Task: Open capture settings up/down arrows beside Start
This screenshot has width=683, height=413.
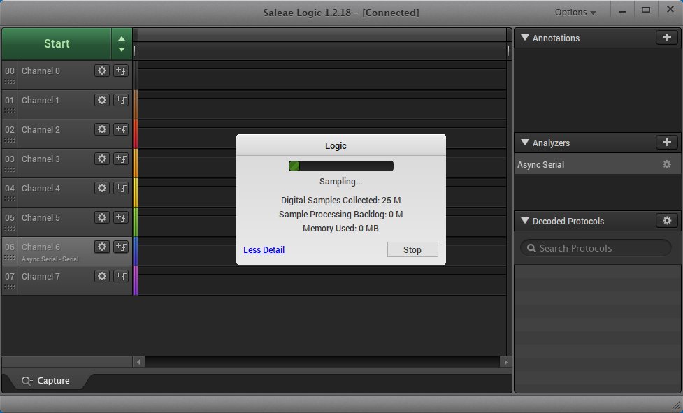Action: point(122,43)
